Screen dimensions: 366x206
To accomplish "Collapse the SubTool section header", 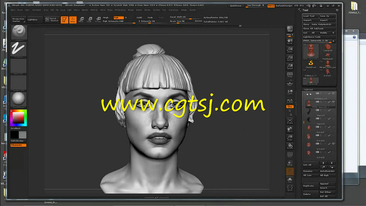I will pyautogui.click(x=308, y=89).
